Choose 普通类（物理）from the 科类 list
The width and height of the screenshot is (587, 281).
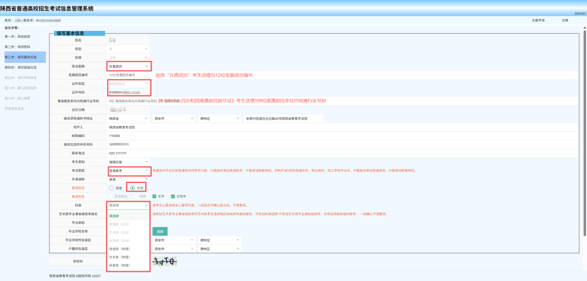point(128,248)
